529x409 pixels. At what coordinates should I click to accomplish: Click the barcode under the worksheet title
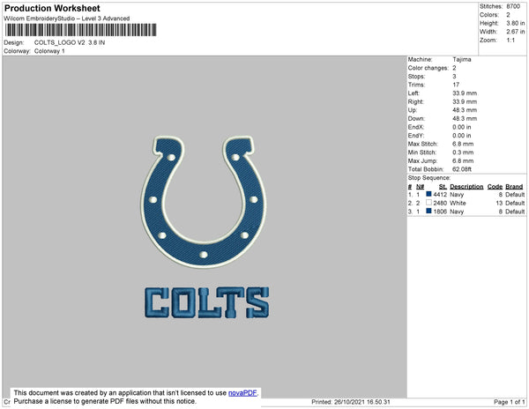point(80,30)
